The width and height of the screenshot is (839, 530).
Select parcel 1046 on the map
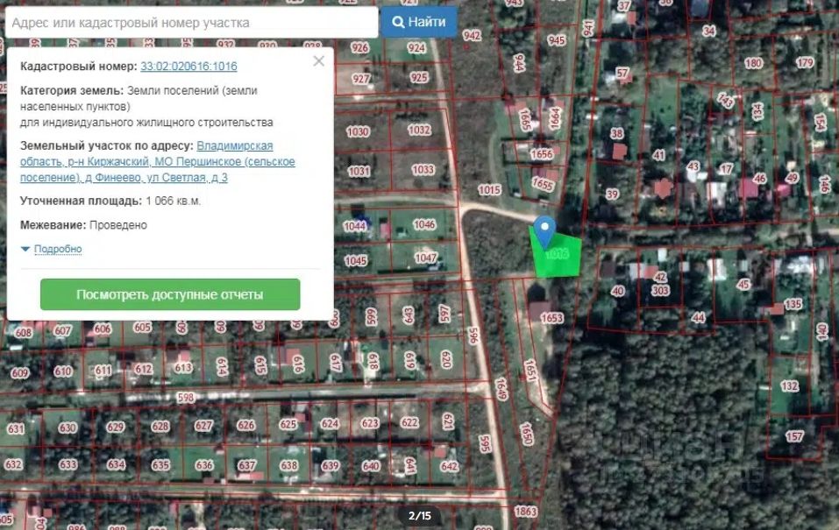point(424,224)
